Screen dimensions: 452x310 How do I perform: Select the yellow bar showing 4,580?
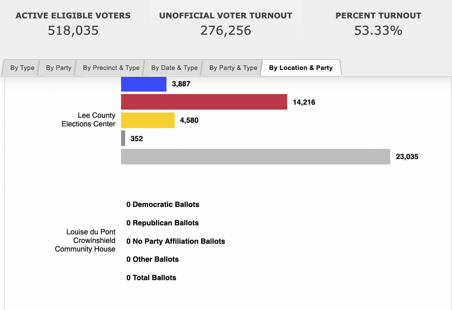pyautogui.click(x=148, y=120)
